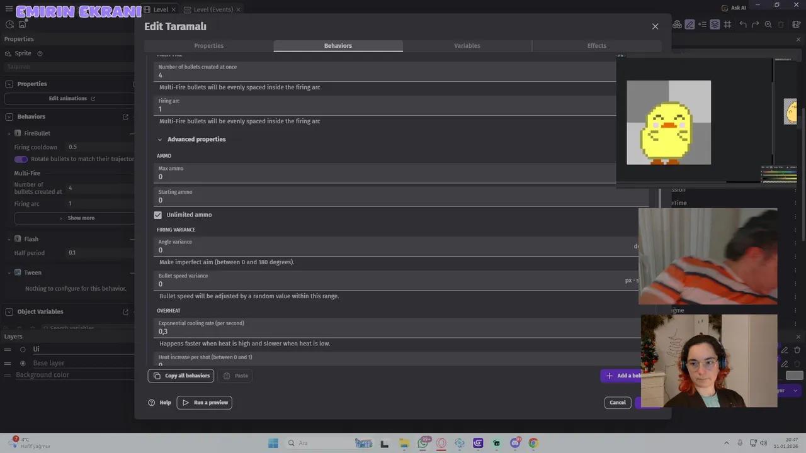806x453 pixels.
Task: Collapse the FireBullet behavior in sidebar
Action: coord(9,133)
